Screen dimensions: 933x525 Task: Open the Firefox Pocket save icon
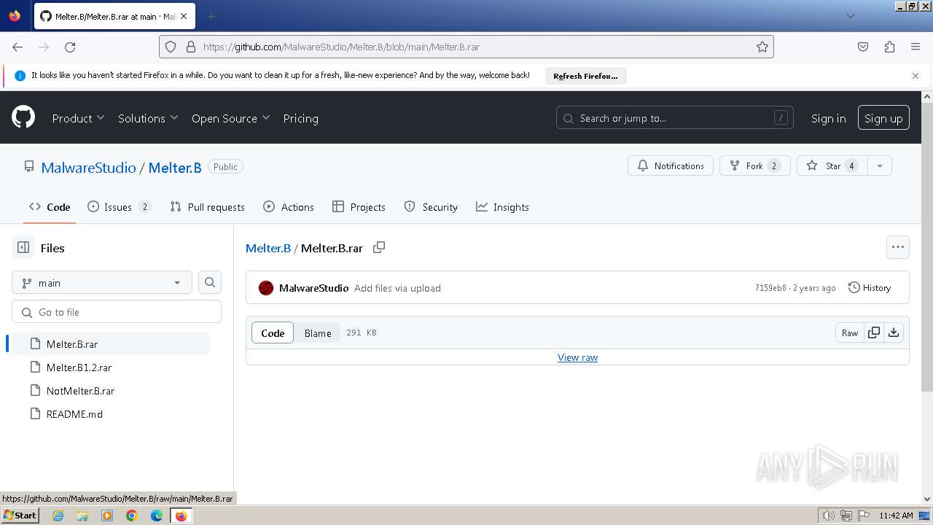(863, 47)
